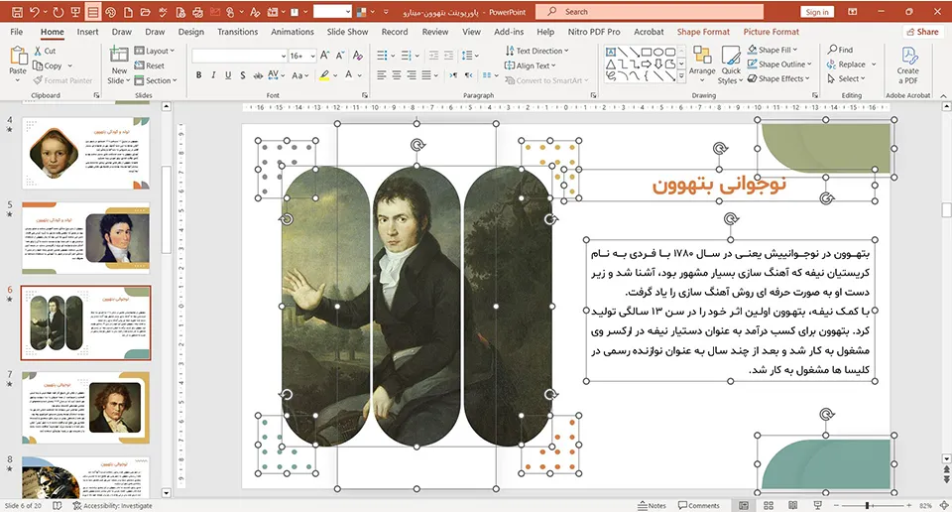Reset the slide layout

coord(150,65)
